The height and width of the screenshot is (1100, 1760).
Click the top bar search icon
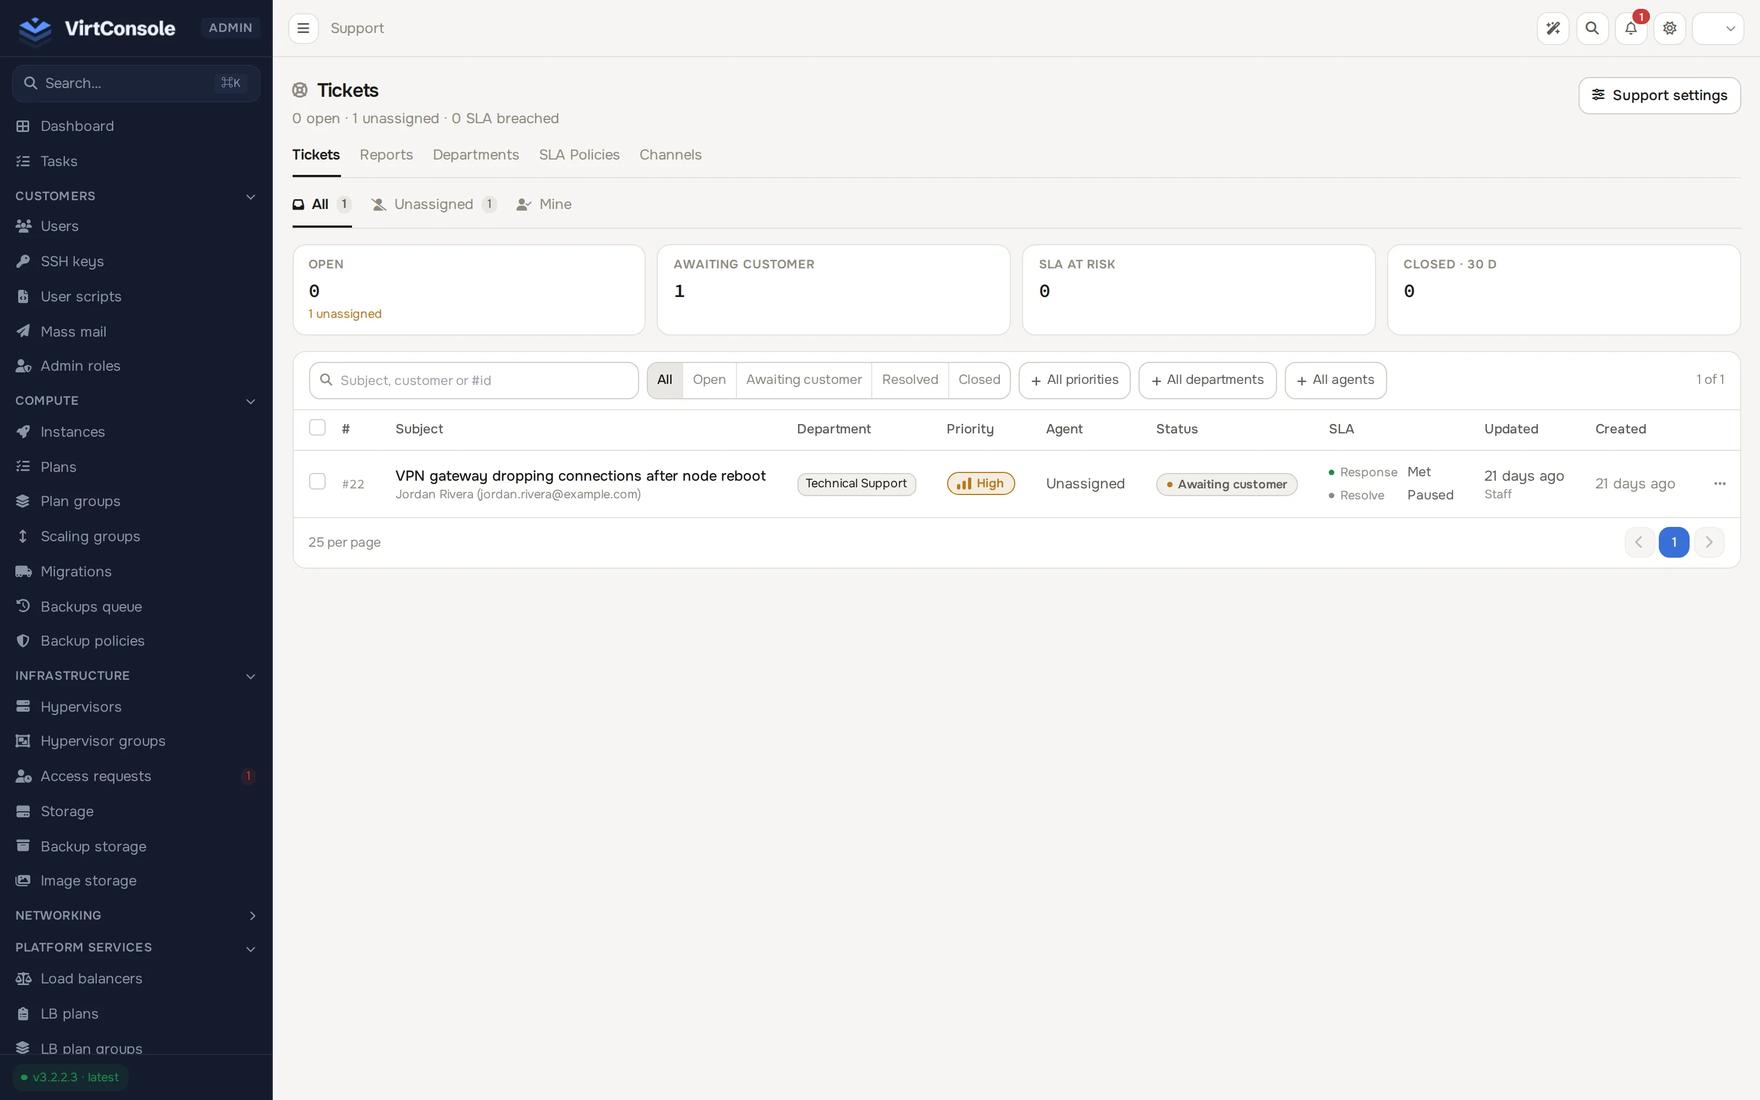pyautogui.click(x=1592, y=29)
